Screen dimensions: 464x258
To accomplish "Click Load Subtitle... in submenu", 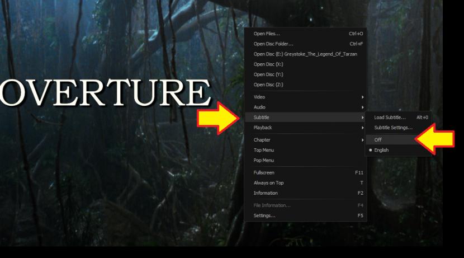I will point(390,118).
